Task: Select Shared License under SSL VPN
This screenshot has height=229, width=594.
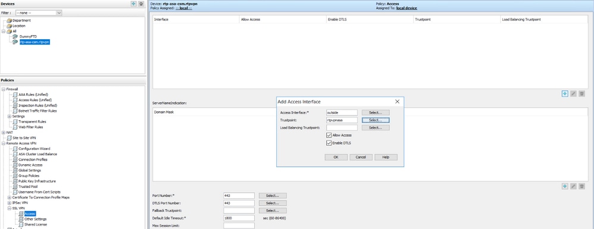Action: 36,224
